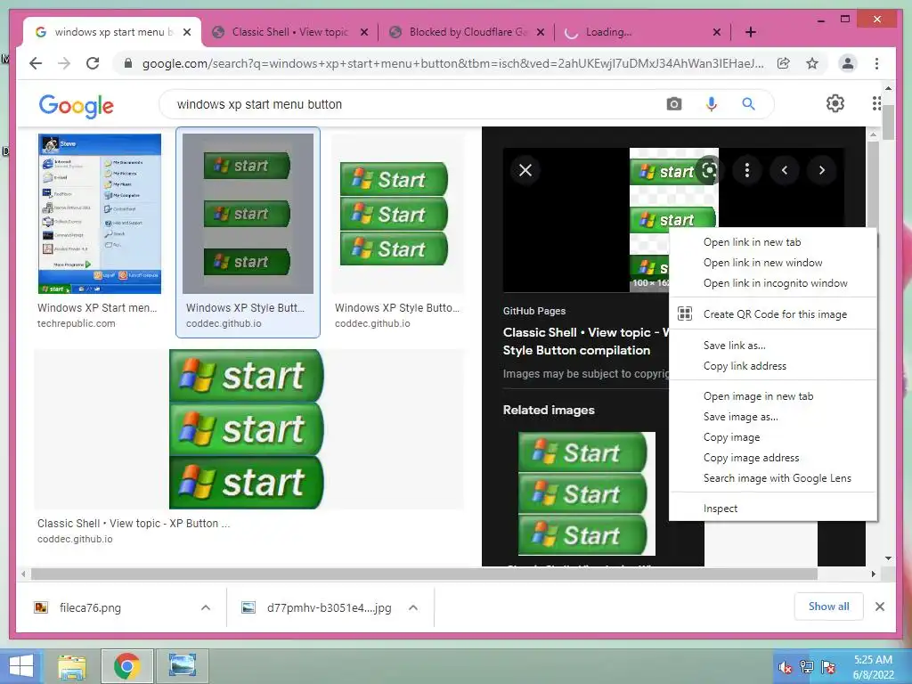The height and width of the screenshot is (684, 912).
Task: Select Create QR Code for this image
Action: click(x=773, y=314)
